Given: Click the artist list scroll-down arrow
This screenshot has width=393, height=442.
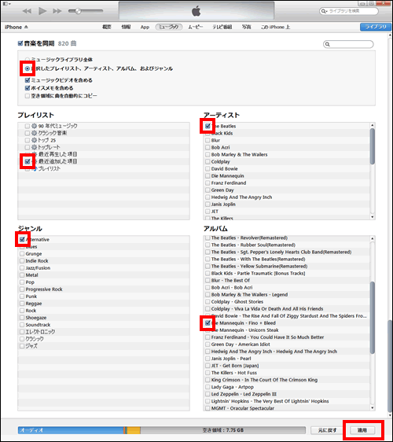Looking at the screenshot, I should pyautogui.click(x=373, y=217).
